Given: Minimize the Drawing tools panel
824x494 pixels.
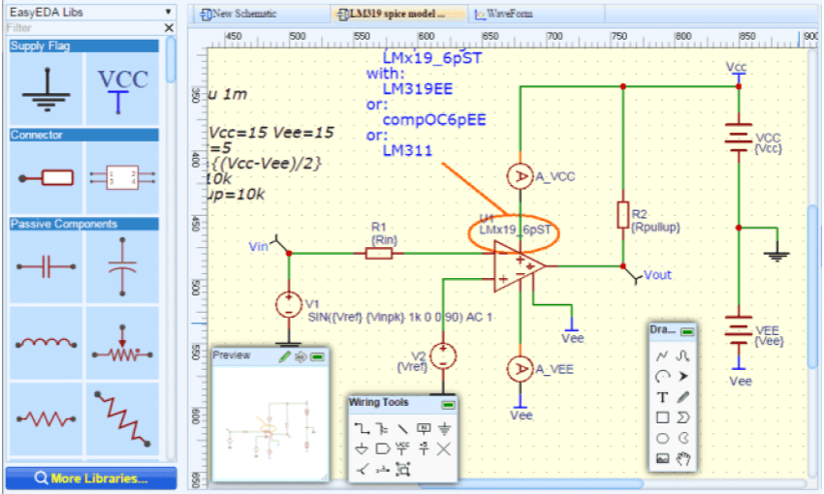Looking at the screenshot, I should pos(687,331).
